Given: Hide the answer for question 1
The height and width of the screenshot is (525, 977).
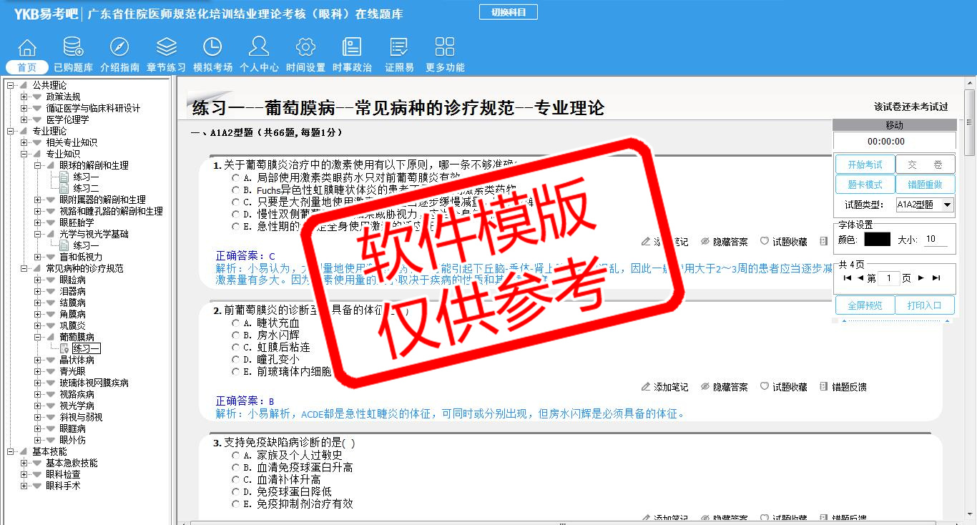Looking at the screenshot, I should [x=725, y=242].
